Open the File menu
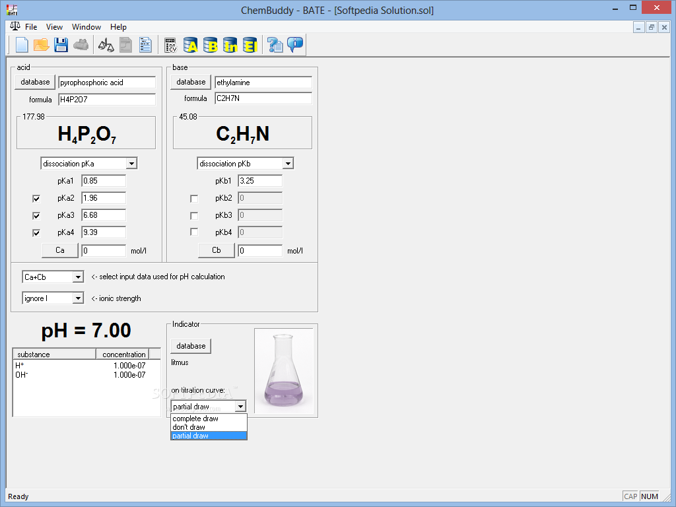This screenshot has width=676, height=507. (x=31, y=26)
